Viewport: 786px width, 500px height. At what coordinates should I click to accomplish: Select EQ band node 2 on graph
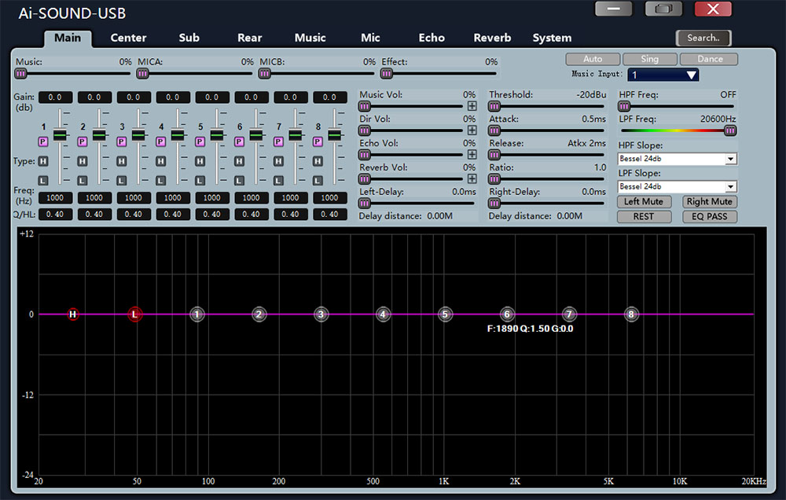[259, 314]
